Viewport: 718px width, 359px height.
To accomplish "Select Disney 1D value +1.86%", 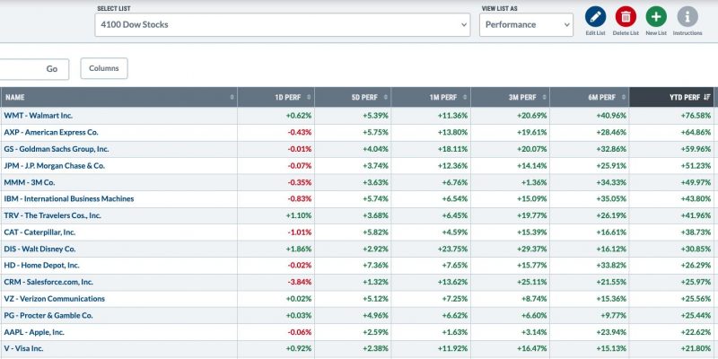I will click(299, 250).
